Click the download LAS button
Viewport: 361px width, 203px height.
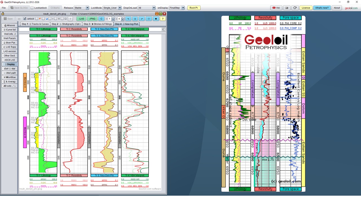click(81, 19)
